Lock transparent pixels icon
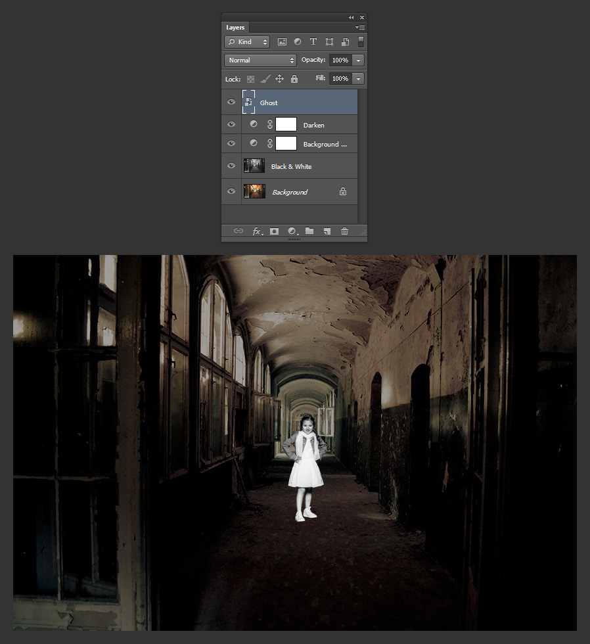This screenshot has width=590, height=644. [x=250, y=79]
